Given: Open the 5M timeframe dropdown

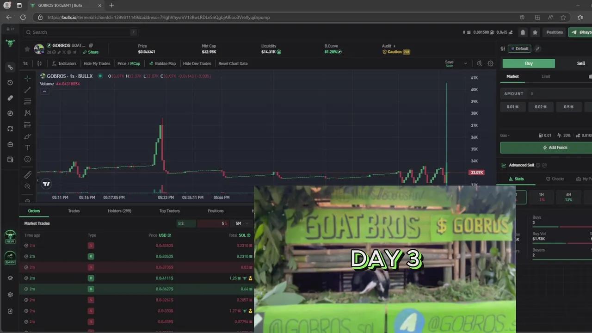Looking at the screenshot, I should click(x=241, y=223).
